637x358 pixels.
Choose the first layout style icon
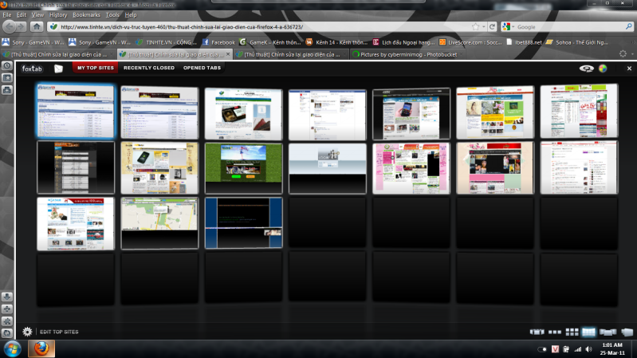[x=537, y=332]
